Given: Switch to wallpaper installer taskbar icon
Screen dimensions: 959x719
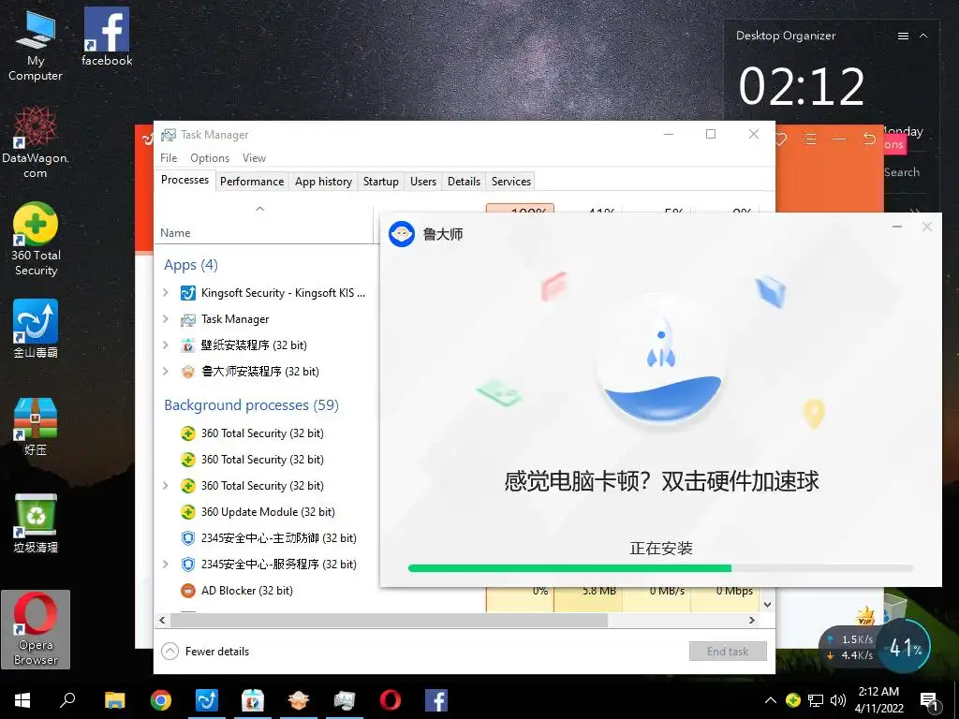Looking at the screenshot, I should click(x=253, y=700).
